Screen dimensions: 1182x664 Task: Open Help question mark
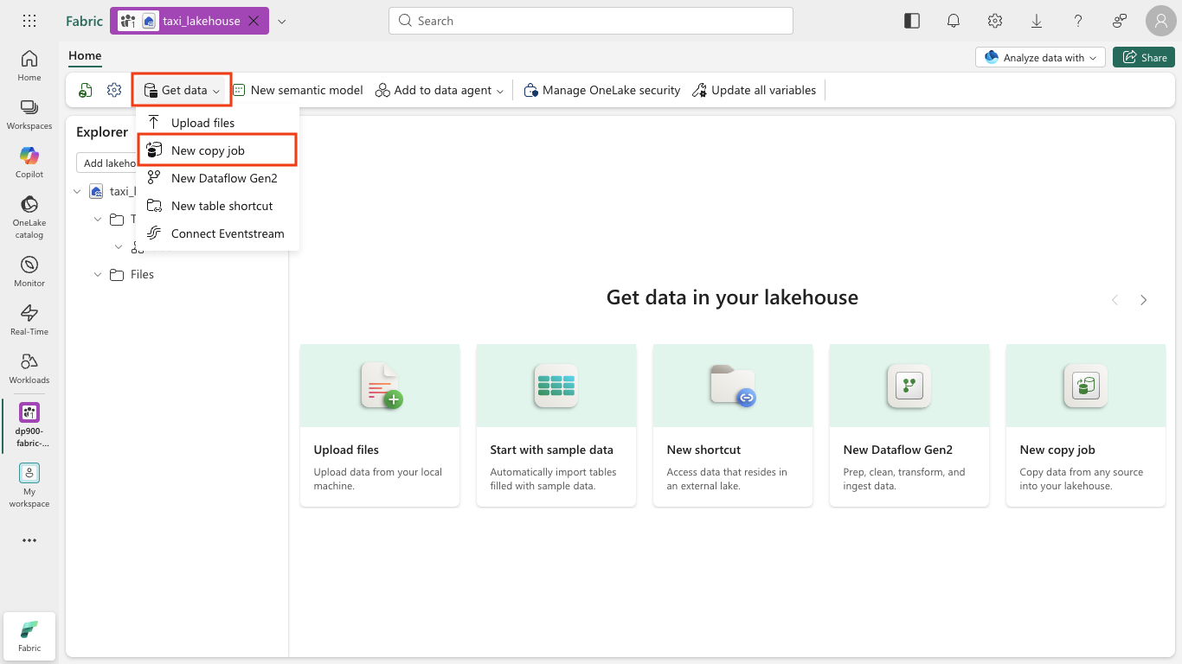(1078, 21)
